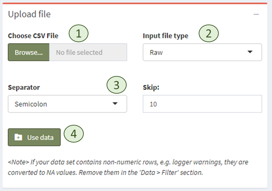Collapse the Upload file panel

pyautogui.click(x=256, y=14)
